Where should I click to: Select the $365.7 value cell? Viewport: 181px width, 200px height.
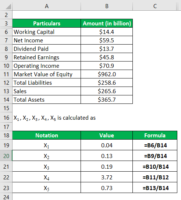tap(107, 99)
